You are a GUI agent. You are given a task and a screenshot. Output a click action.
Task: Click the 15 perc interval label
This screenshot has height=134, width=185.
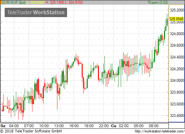click(158, 2)
